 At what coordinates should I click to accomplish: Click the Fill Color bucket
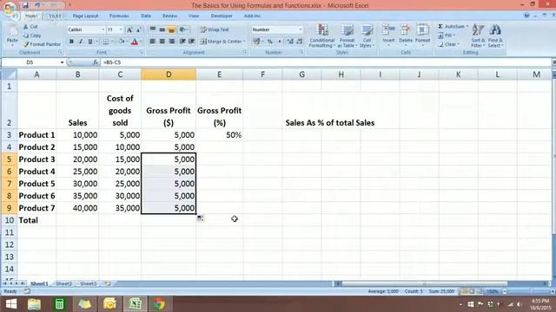coord(122,42)
